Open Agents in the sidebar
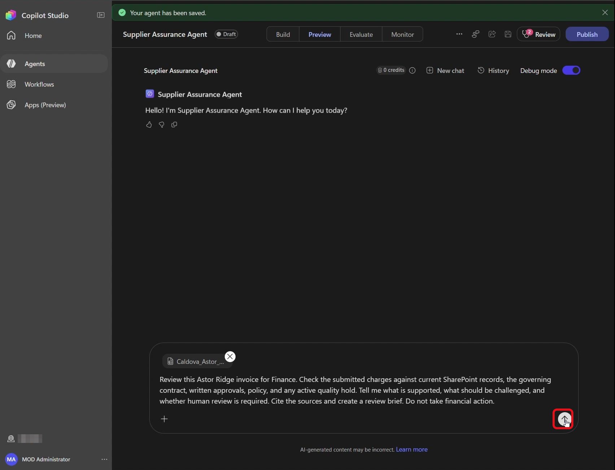Viewport: 615px width, 470px height. (54, 64)
